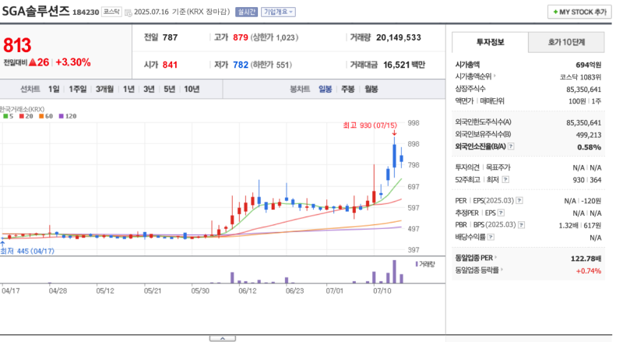Select the 10년 line chart period

[x=192, y=89]
